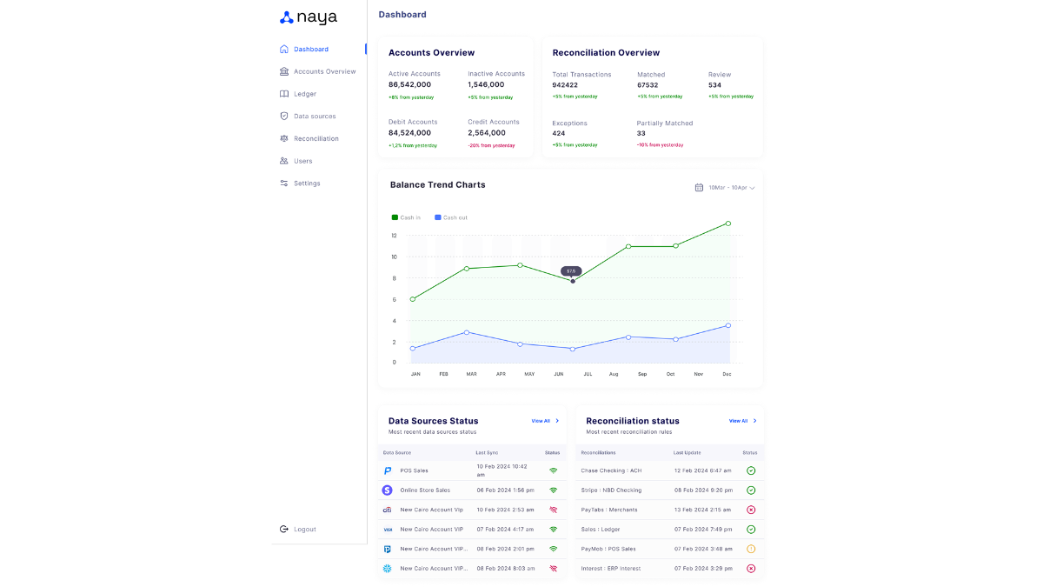The height and width of the screenshot is (587, 1043).
Task: Click Cash out data point at Dec
Action: (x=728, y=325)
